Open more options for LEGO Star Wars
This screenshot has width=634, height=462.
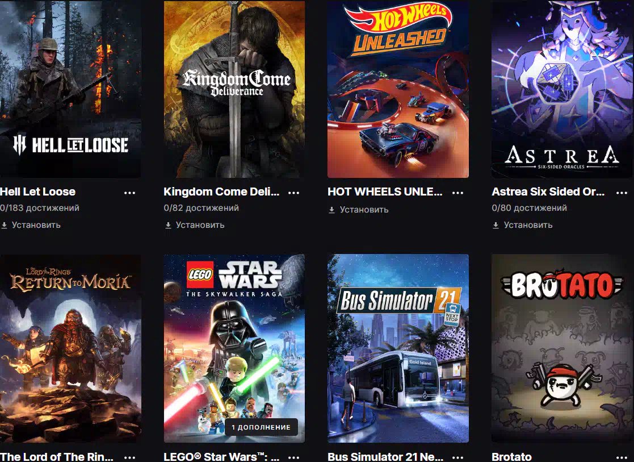tap(294, 457)
